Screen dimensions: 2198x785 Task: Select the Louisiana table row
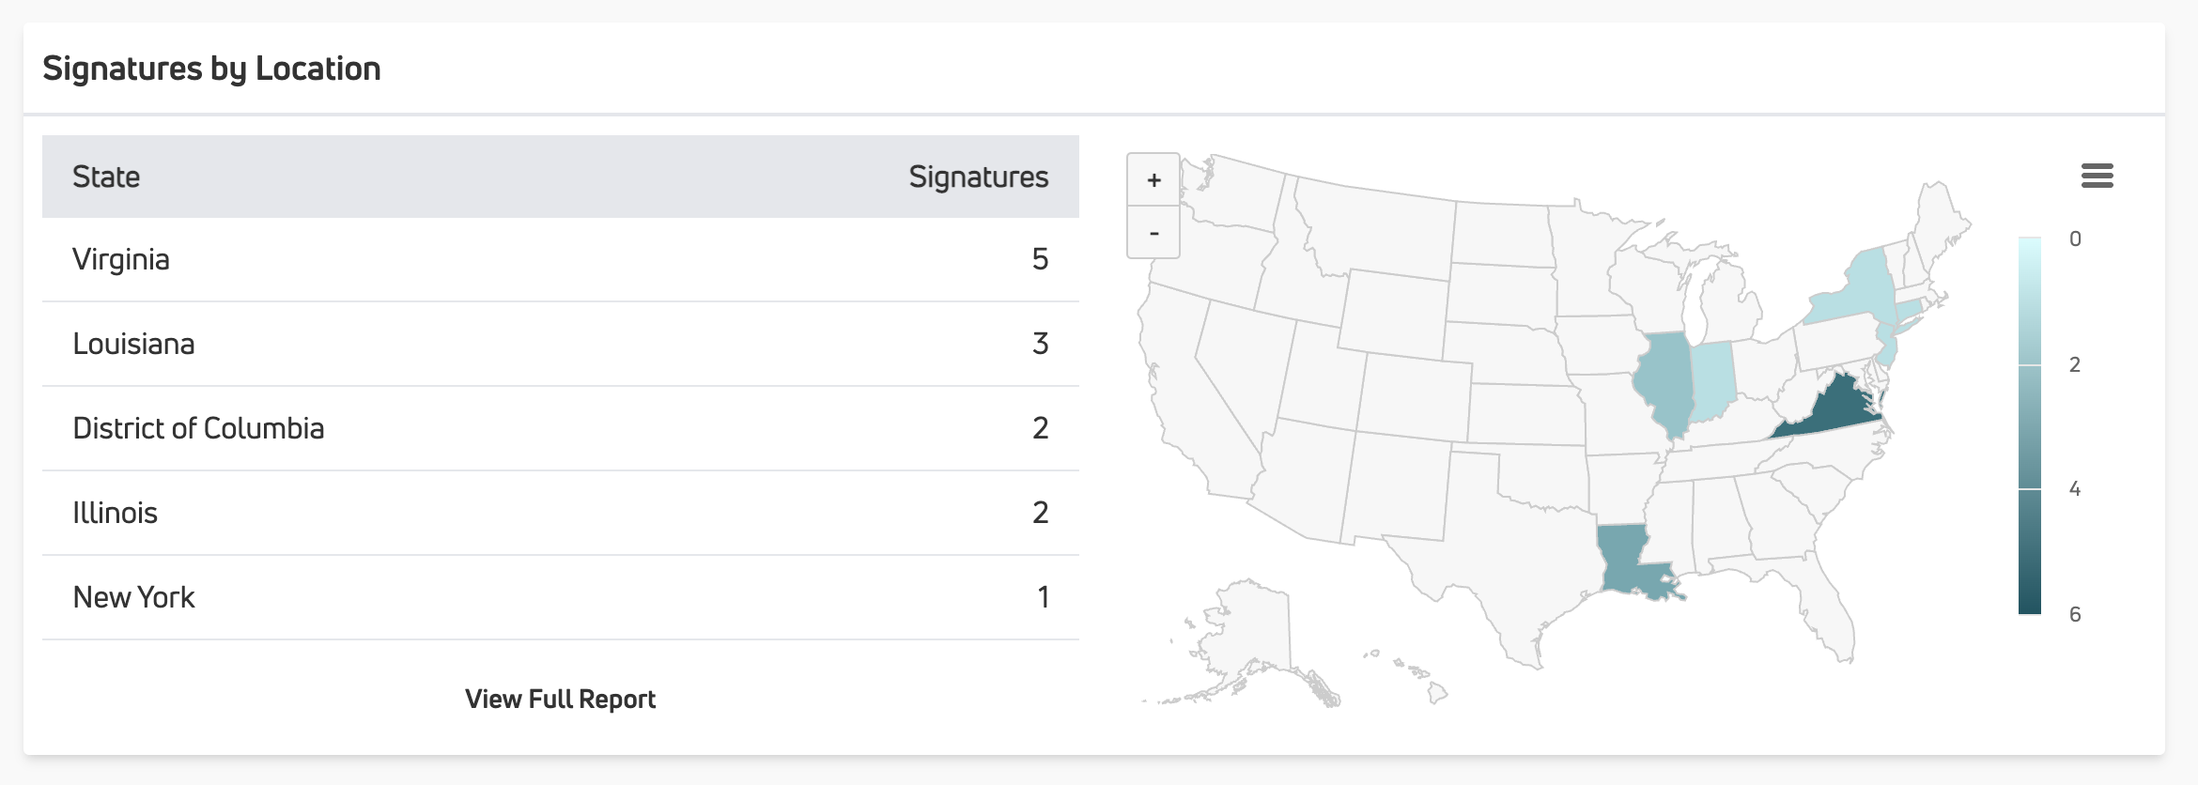[x=561, y=344]
